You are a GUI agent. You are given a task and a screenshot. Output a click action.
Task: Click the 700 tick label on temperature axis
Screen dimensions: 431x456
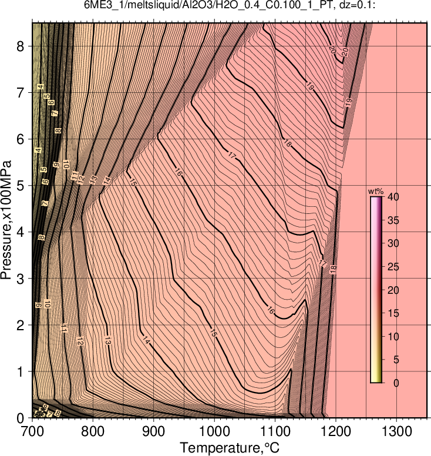[x=32, y=431]
